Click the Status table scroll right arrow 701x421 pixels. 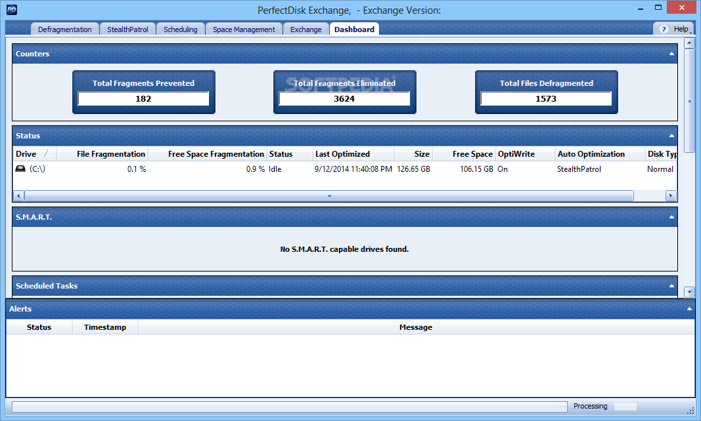point(671,195)
